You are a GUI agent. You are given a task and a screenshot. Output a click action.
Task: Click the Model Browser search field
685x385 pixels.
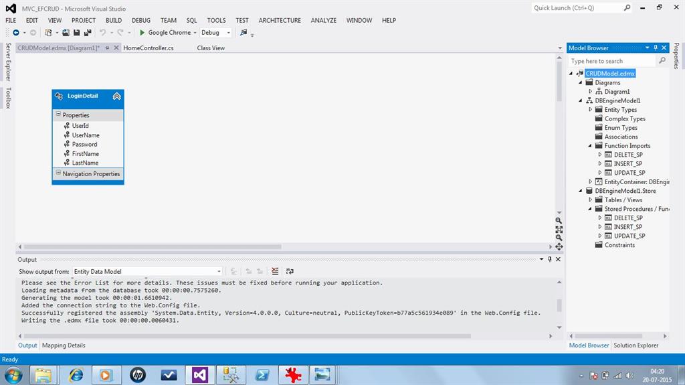pyautogui.click(x=611, y=61)
